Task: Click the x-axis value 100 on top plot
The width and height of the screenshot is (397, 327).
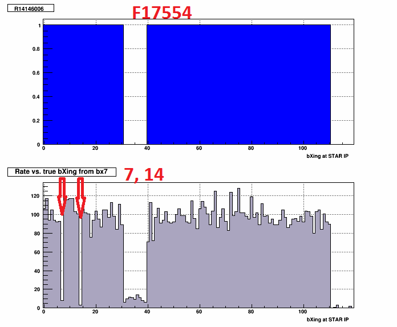Action: [x=302, y=148]
